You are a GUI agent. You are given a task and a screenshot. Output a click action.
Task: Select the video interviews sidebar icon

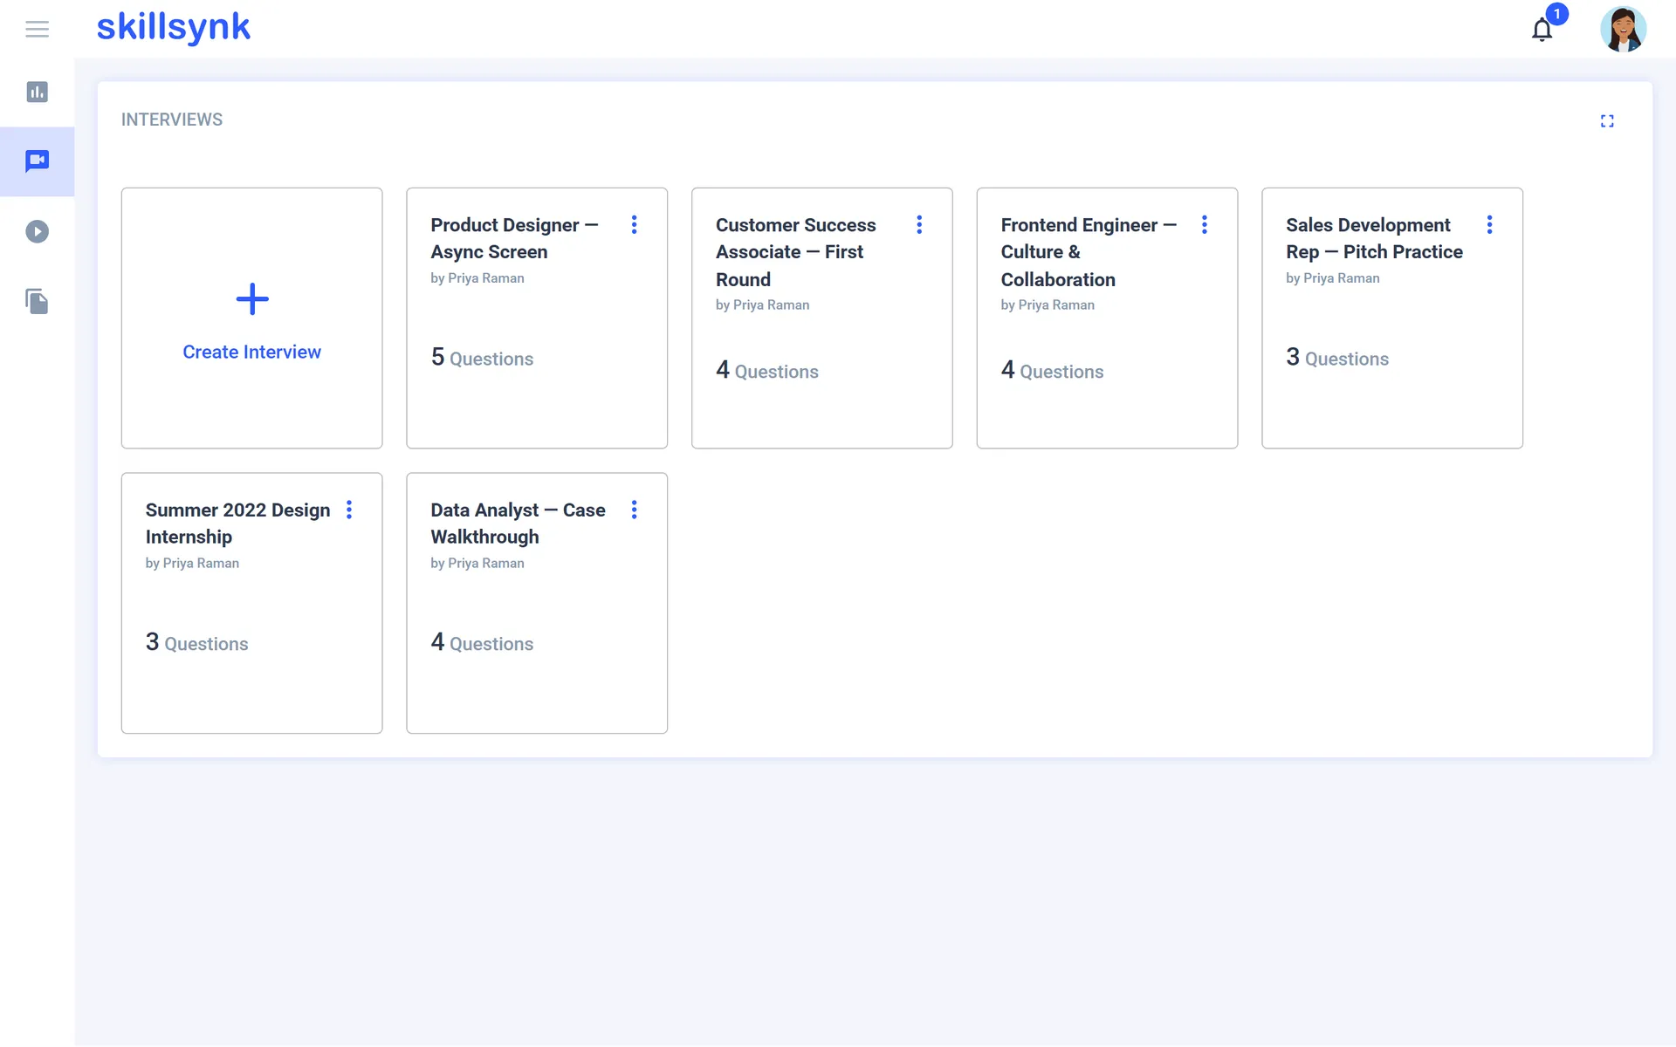click(37, 161)
